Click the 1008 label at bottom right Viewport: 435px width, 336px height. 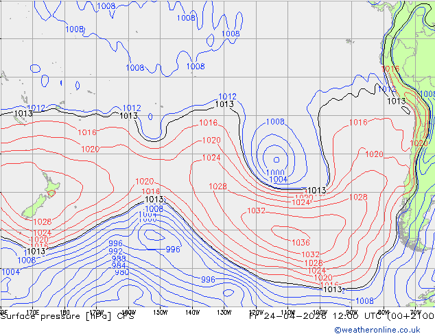click(x=364, y=301)
